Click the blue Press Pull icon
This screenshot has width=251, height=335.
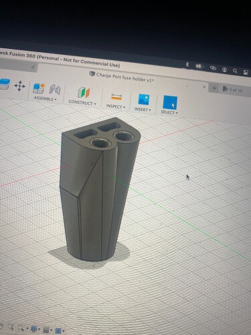[x=5, y=84]
